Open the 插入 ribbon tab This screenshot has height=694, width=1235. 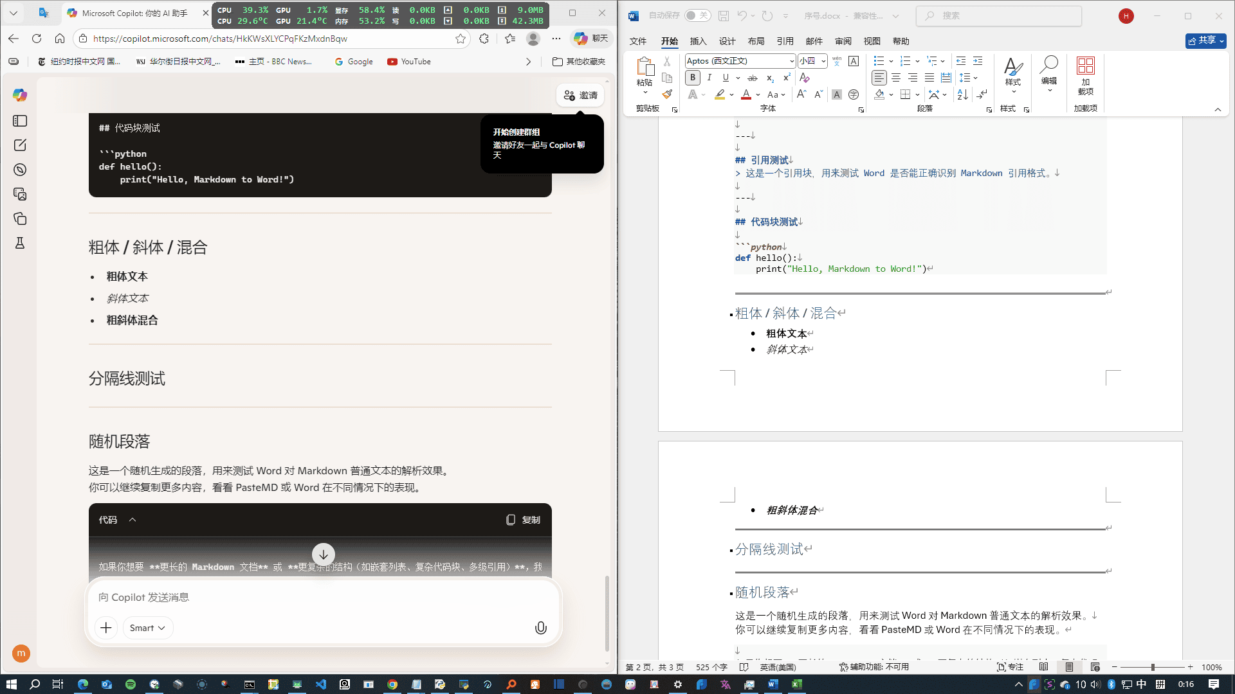(698, 41)
